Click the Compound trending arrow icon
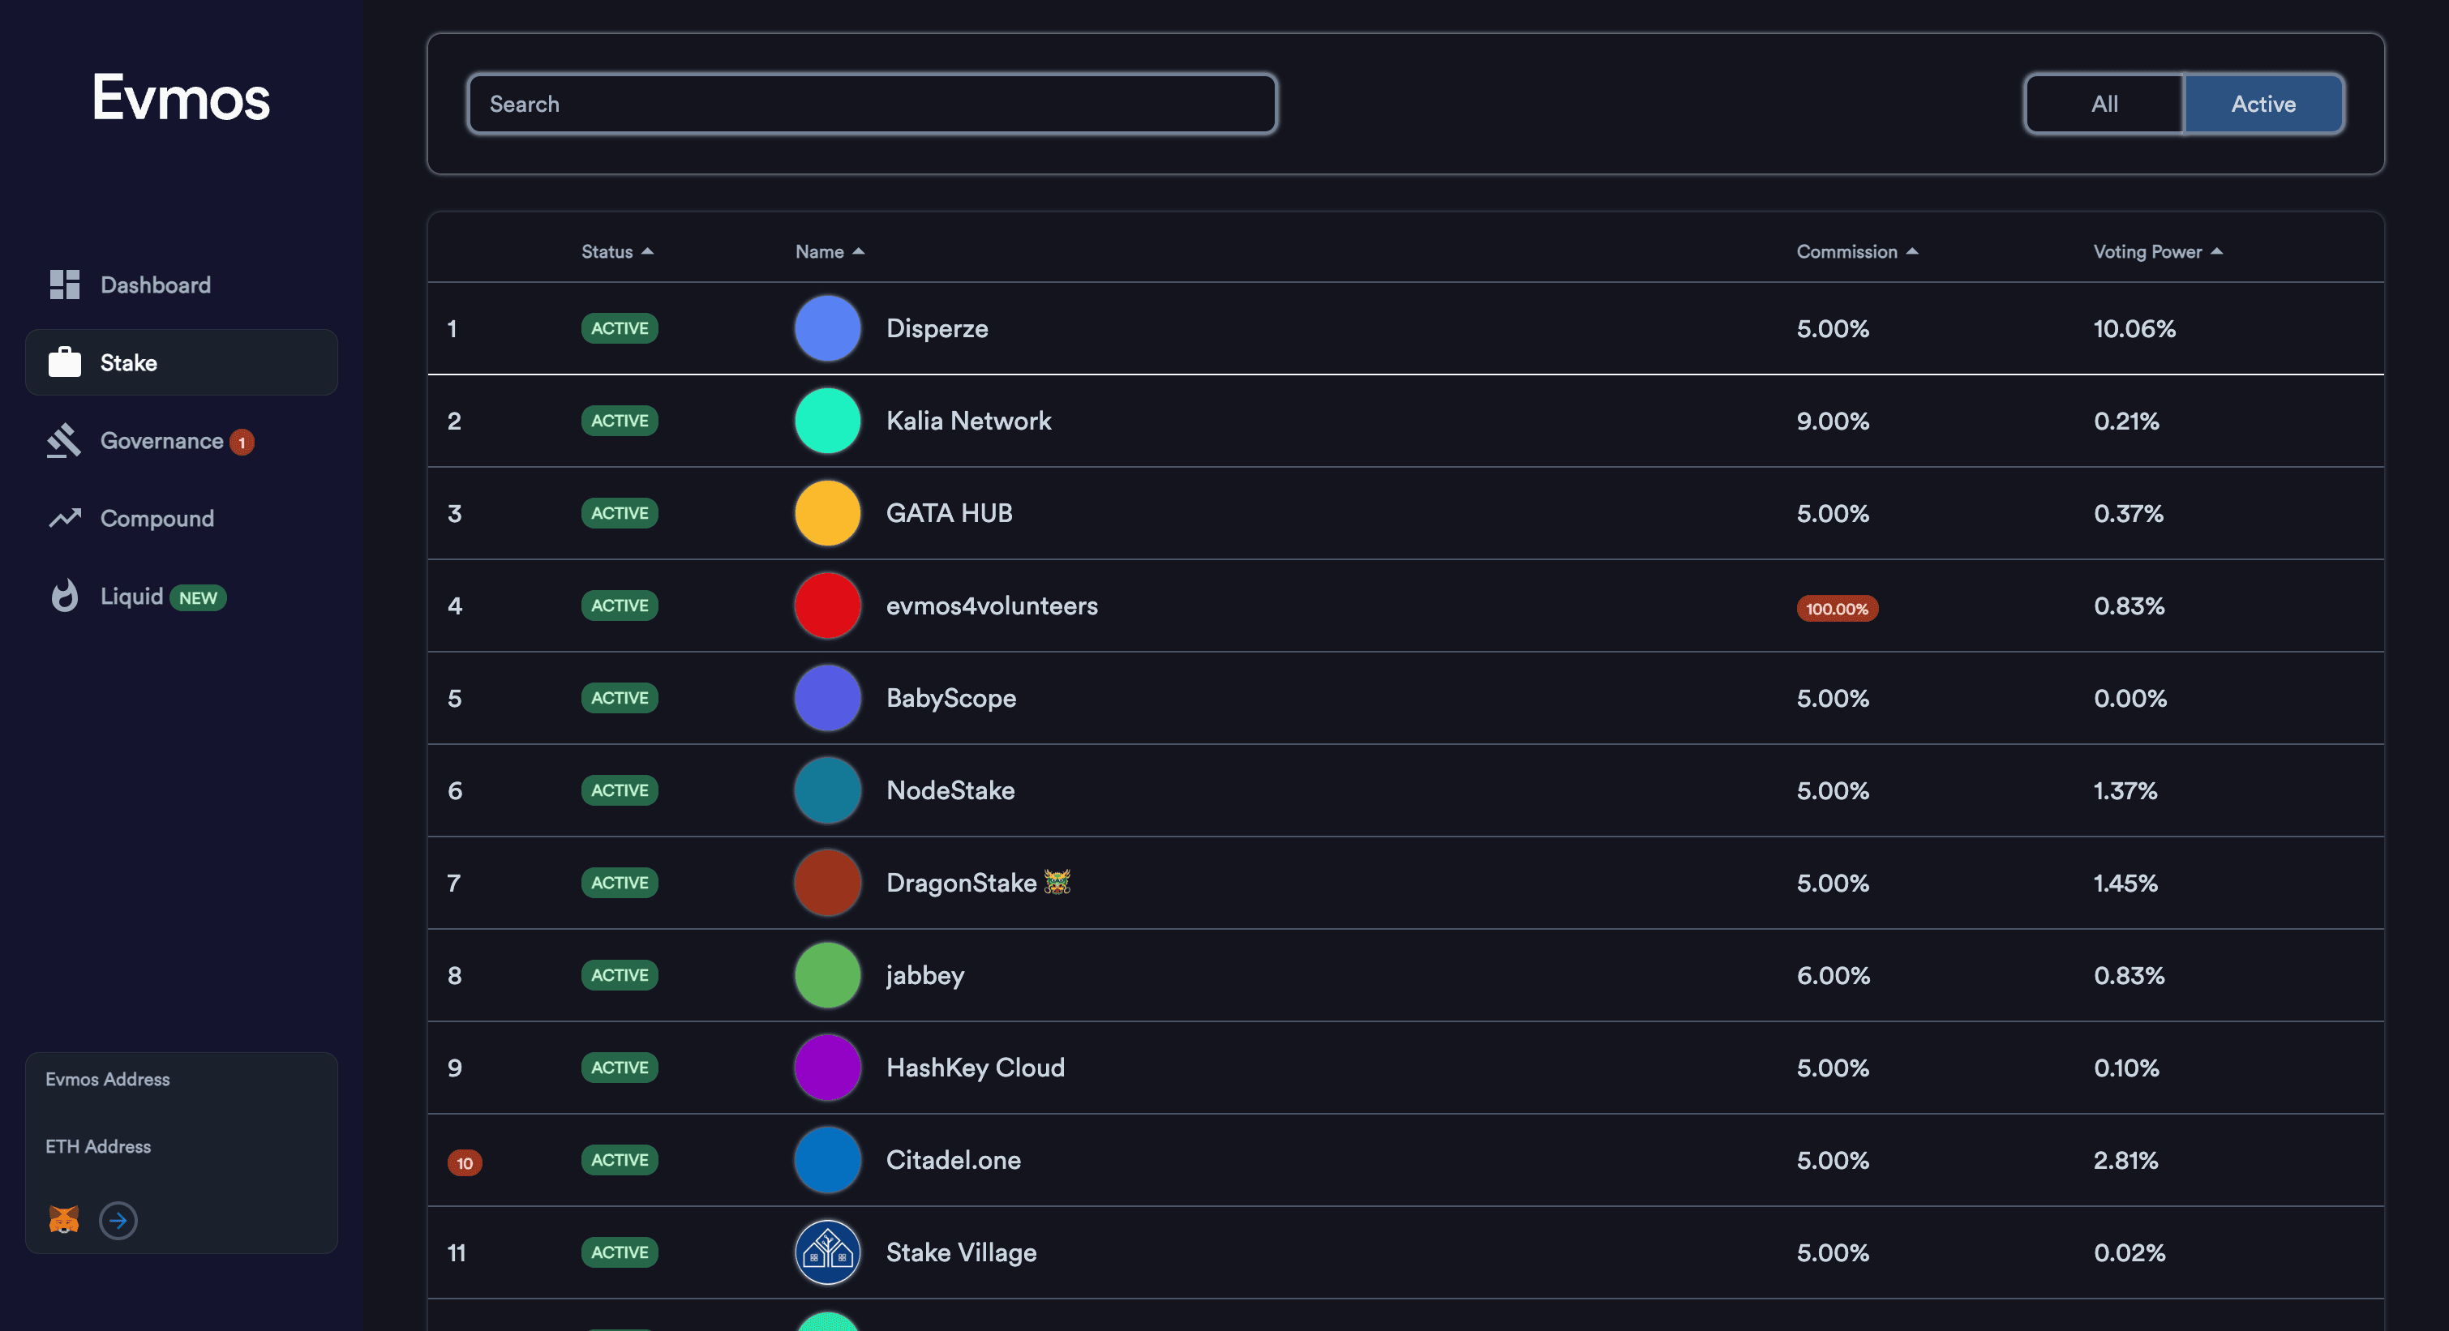Viewport: 2449px width, 1331px height. click(65, 518)
